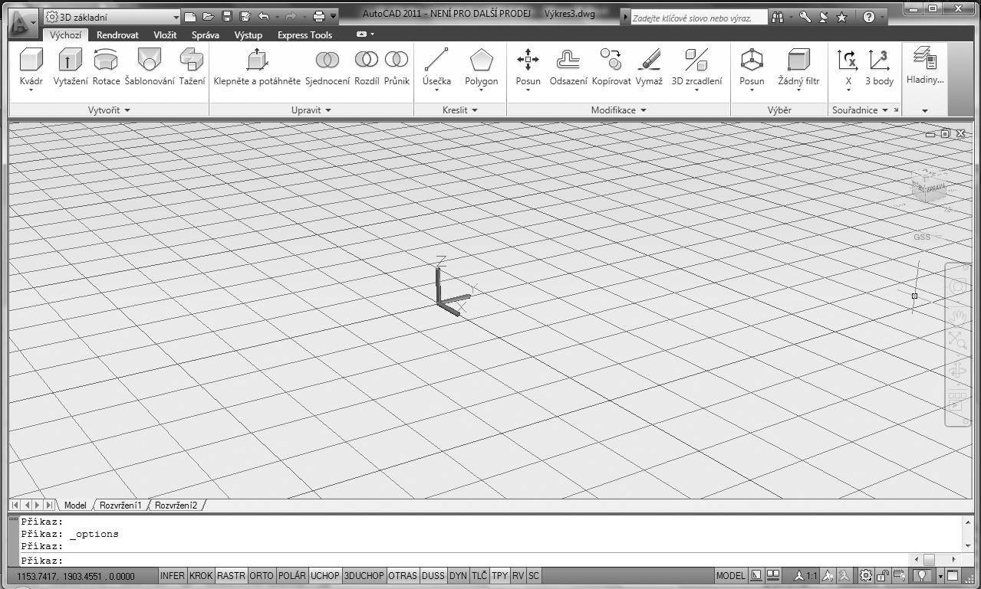Expand the Souřadnice panel
The image size is (981, 589).
861,110
